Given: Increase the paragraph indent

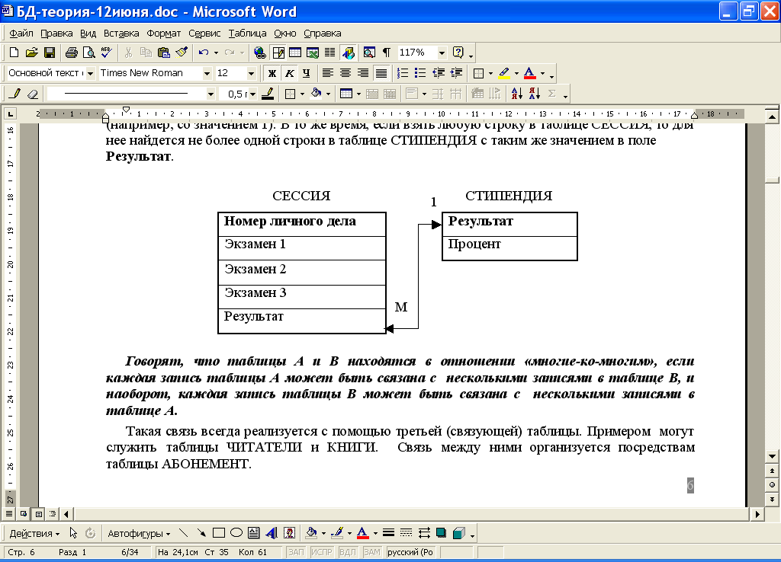Looking at the screenshot, I should click(x=456, y=73).
